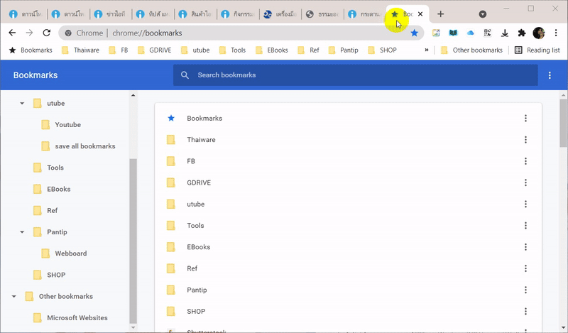Open SHOP folder on the bookmarks bar
The height and width of the screenshot is (333, 568).
point(383,50)
